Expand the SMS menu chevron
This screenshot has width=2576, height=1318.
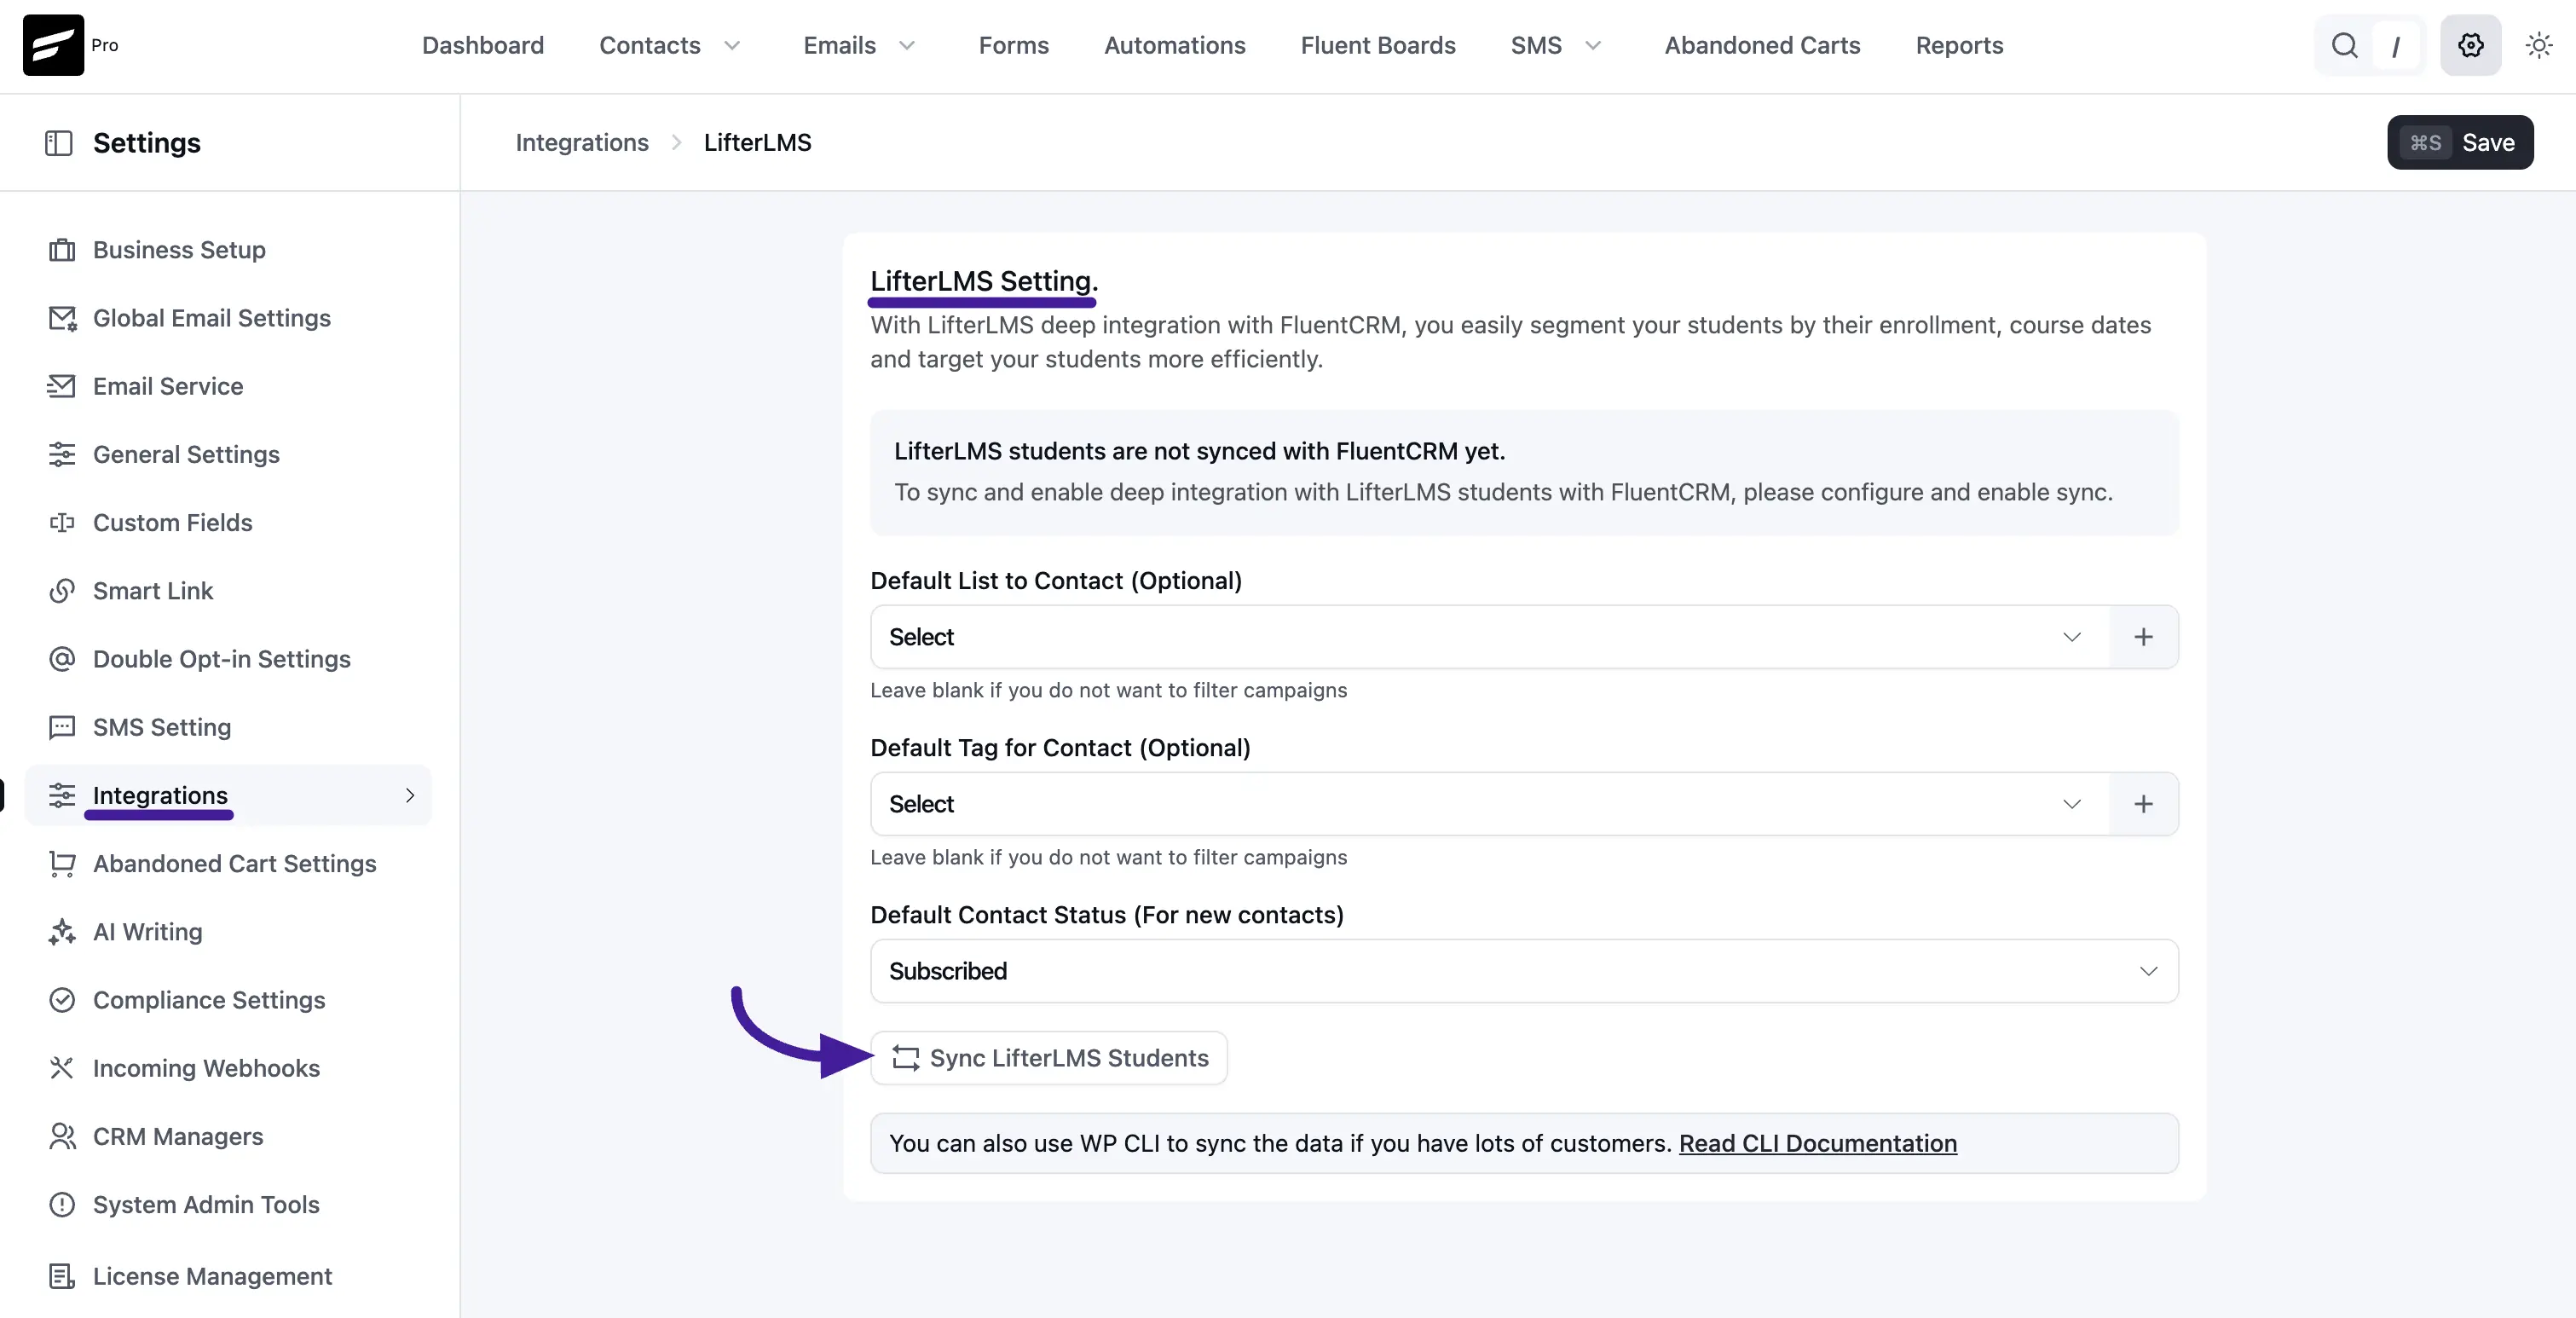(1593, 46)
